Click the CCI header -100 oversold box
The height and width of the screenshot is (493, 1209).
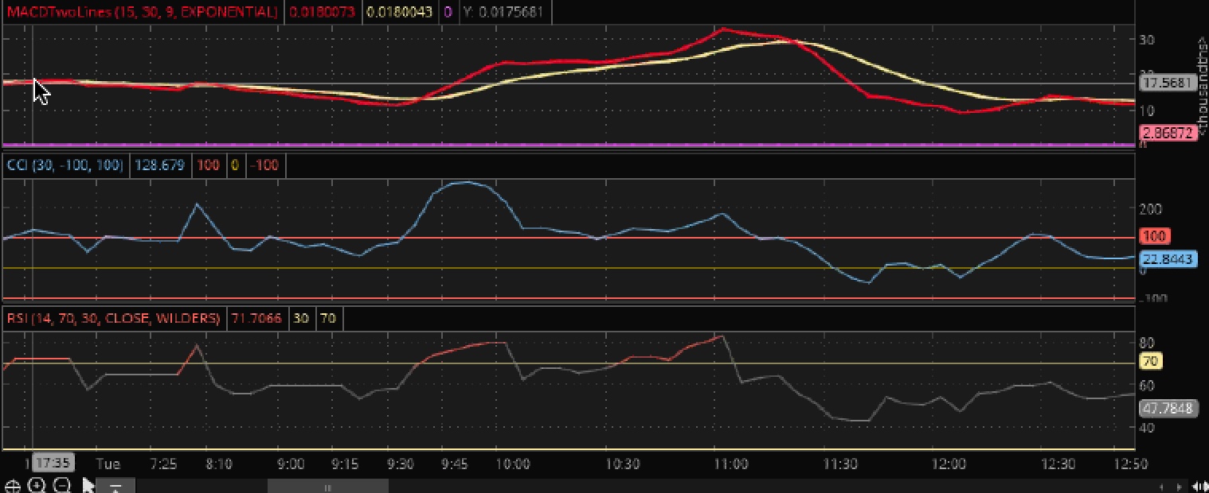[264, 165]
